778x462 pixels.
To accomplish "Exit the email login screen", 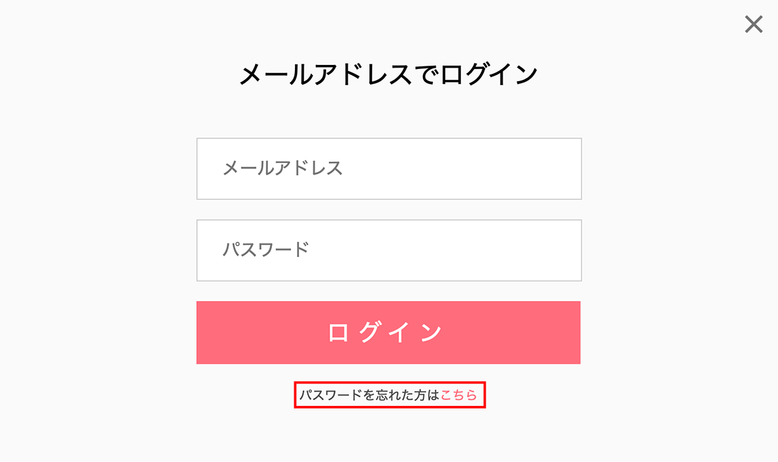I will coord(753,25).
